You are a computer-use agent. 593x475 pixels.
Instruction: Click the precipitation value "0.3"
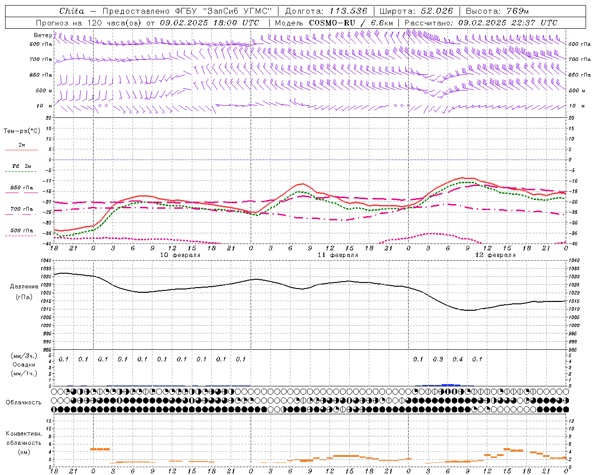tap(438, 359)
